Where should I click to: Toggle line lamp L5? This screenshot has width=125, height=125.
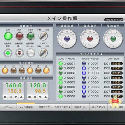point(38,70)
